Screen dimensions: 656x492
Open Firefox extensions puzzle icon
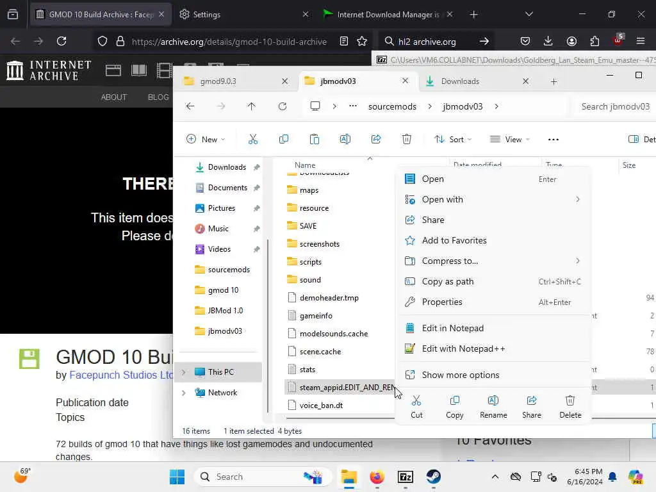(x=594, y=41)
